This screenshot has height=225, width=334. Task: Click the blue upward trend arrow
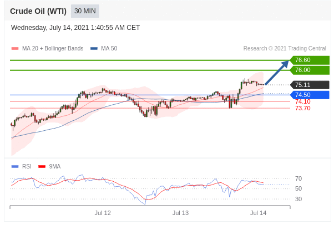(277, 73)
